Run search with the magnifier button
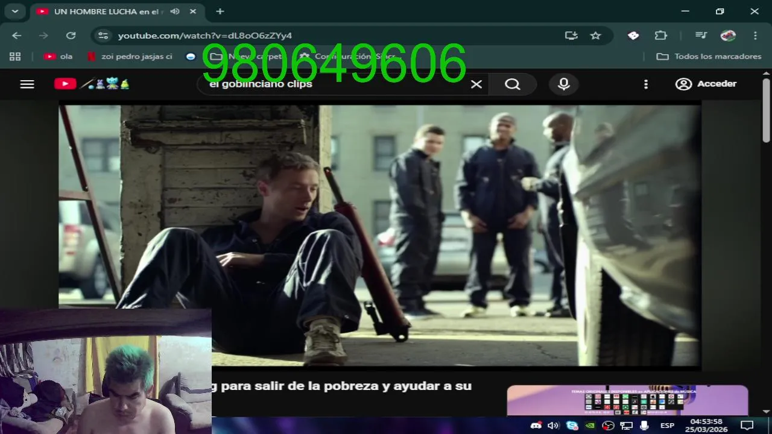Viewport: 772px width, 434px height. pyautogui.click(x=513, y=84)
